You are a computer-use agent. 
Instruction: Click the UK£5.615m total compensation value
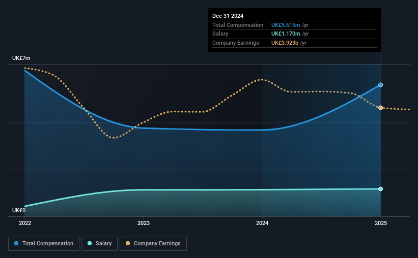[x=286, y=25]
